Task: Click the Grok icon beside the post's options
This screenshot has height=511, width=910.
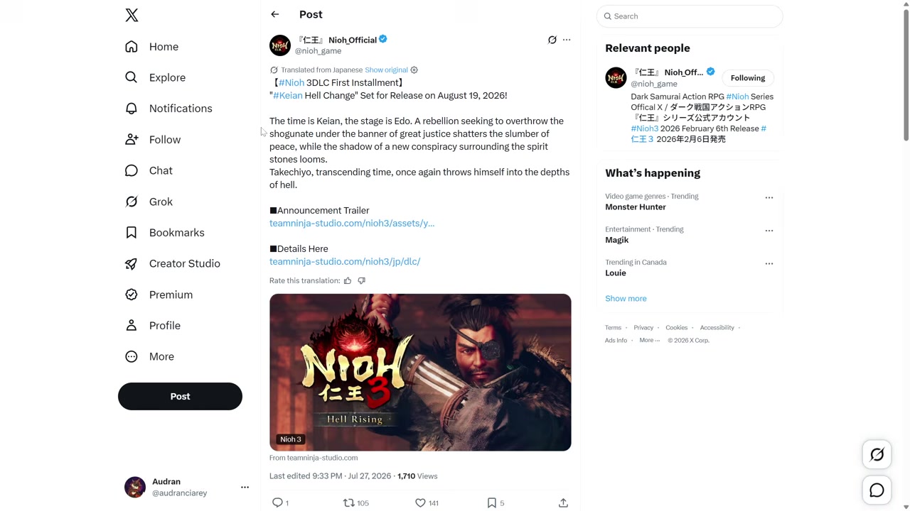Action: pyautogui.click(x=552, y=40)
